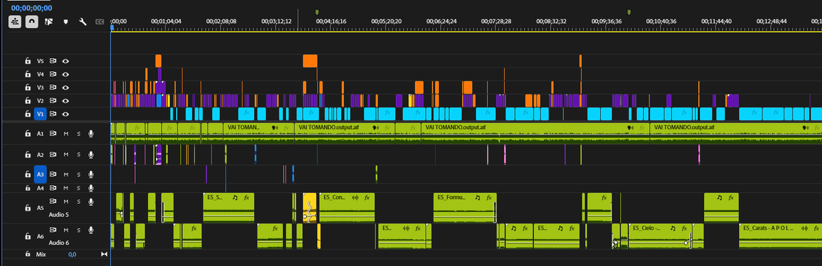Toggle track lock on A1
The image size is (822, 266).
pos(27,134)
